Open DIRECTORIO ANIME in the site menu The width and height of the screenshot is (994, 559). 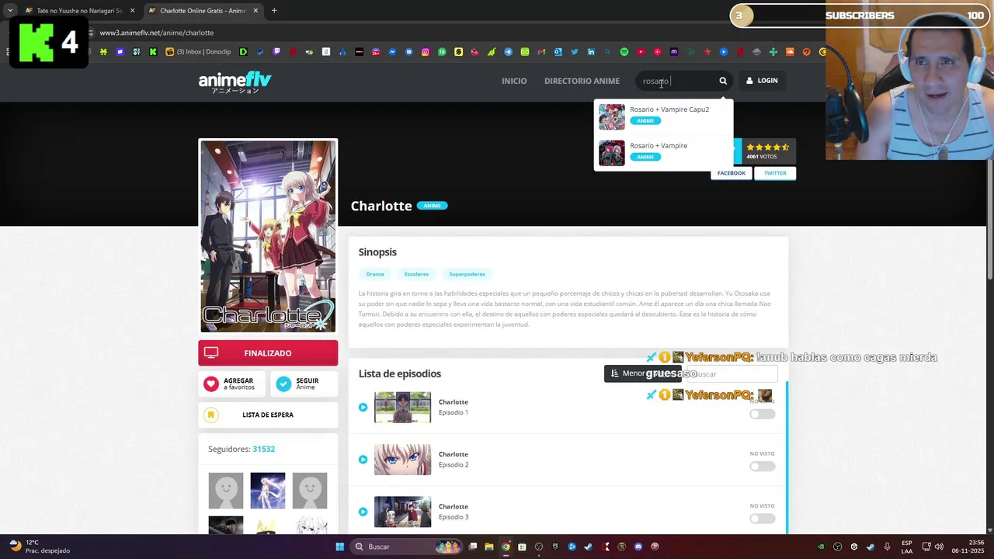click(582, 81)
